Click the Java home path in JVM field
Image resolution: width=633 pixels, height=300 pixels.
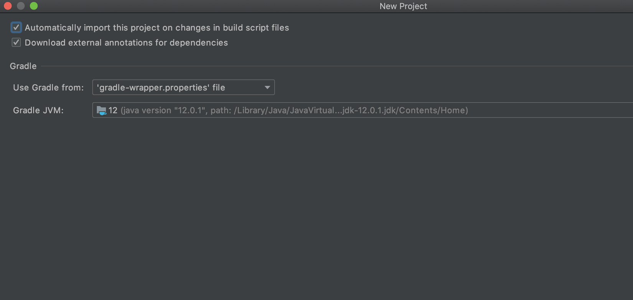click(x=351, y=111)
